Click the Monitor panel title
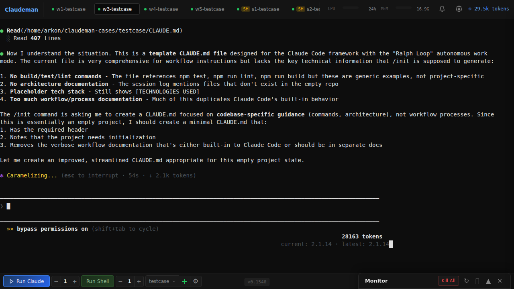Screen dimensions: 514x289 pos(376,281)
